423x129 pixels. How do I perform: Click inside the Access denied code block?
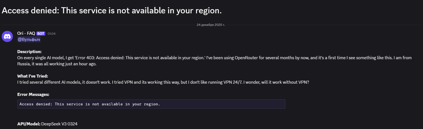pos(151,104)
